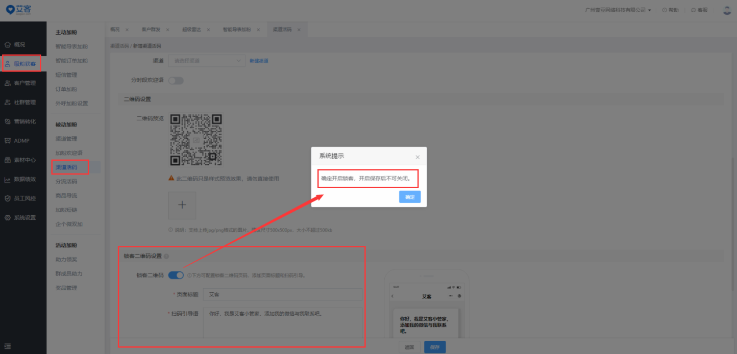
Task: Open the 渠道 selection dropdown
Action: [x=207, y=61]
